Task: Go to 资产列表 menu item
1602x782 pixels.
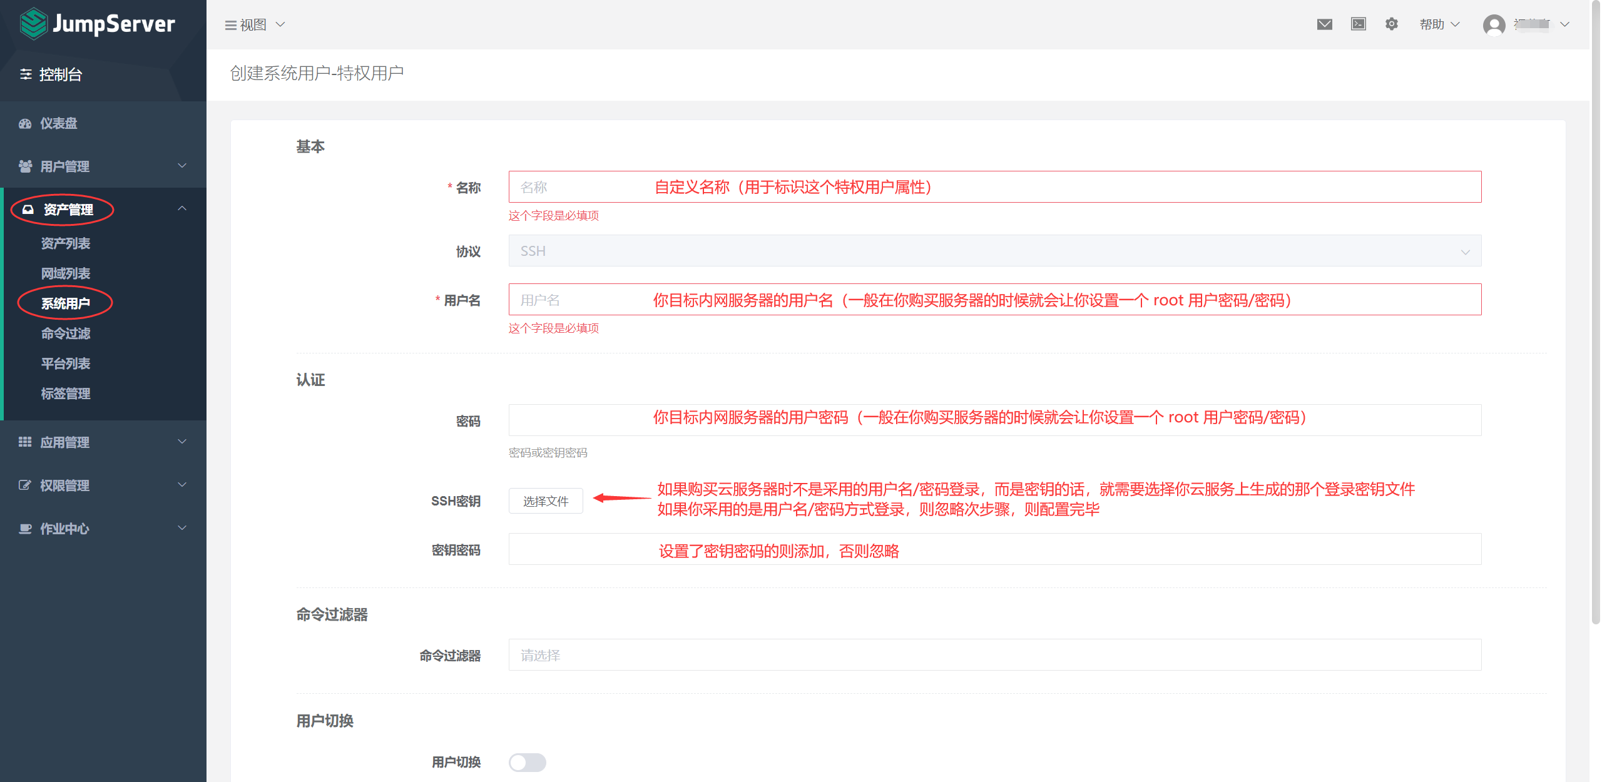Action: point(66,243)
